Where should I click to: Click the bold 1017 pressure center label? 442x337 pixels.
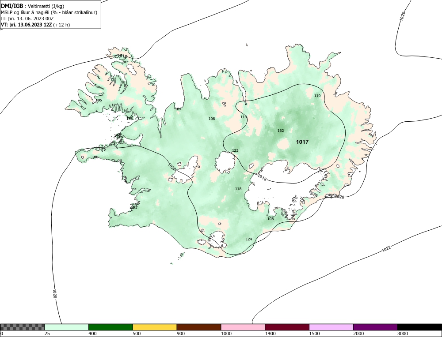click(302, 142)
